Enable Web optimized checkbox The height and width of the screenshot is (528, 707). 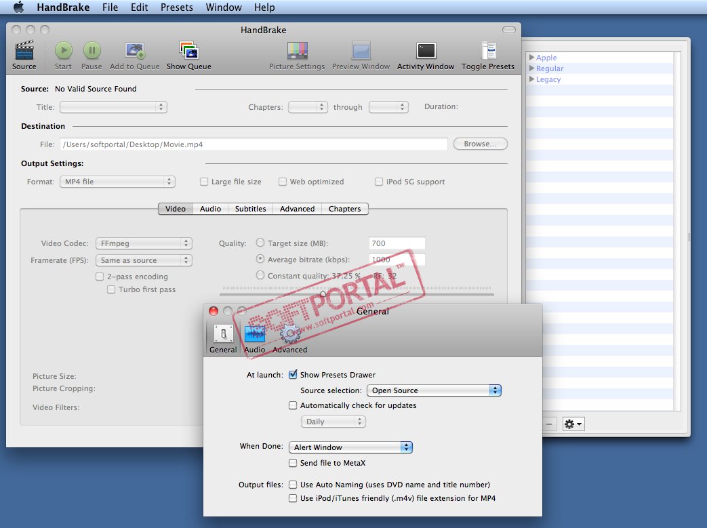click(x=283, y=182)
